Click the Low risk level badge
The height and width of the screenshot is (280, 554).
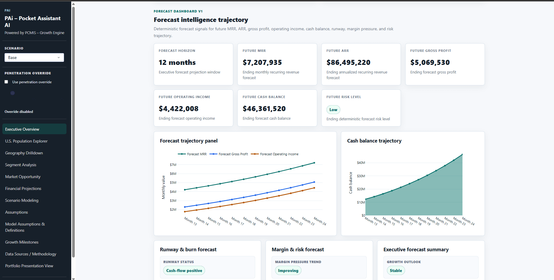(333, 110)
